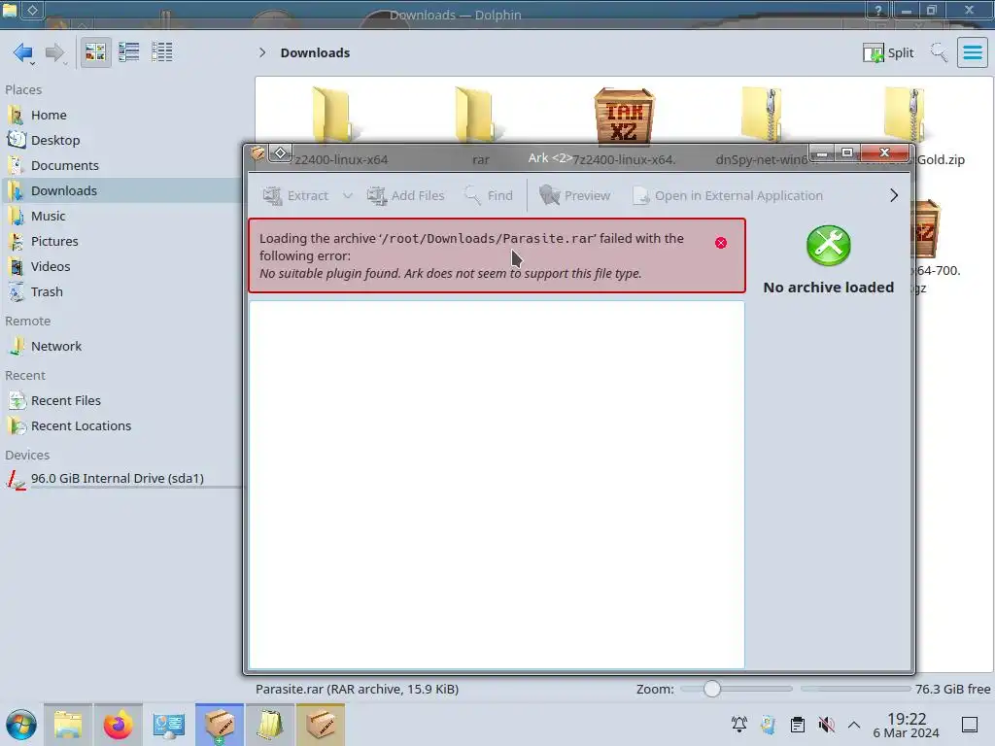Switch to last Ark package taskbar entry
The width and height of the screenshot is (995, 746).
pyautogui.click(x=321, y=725)
